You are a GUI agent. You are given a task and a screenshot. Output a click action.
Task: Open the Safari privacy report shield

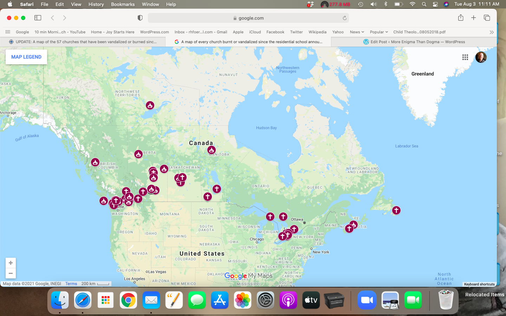[140, 18]
